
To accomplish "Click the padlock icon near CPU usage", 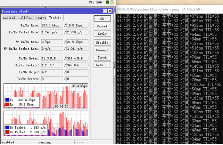I will [x=112, y=2].
